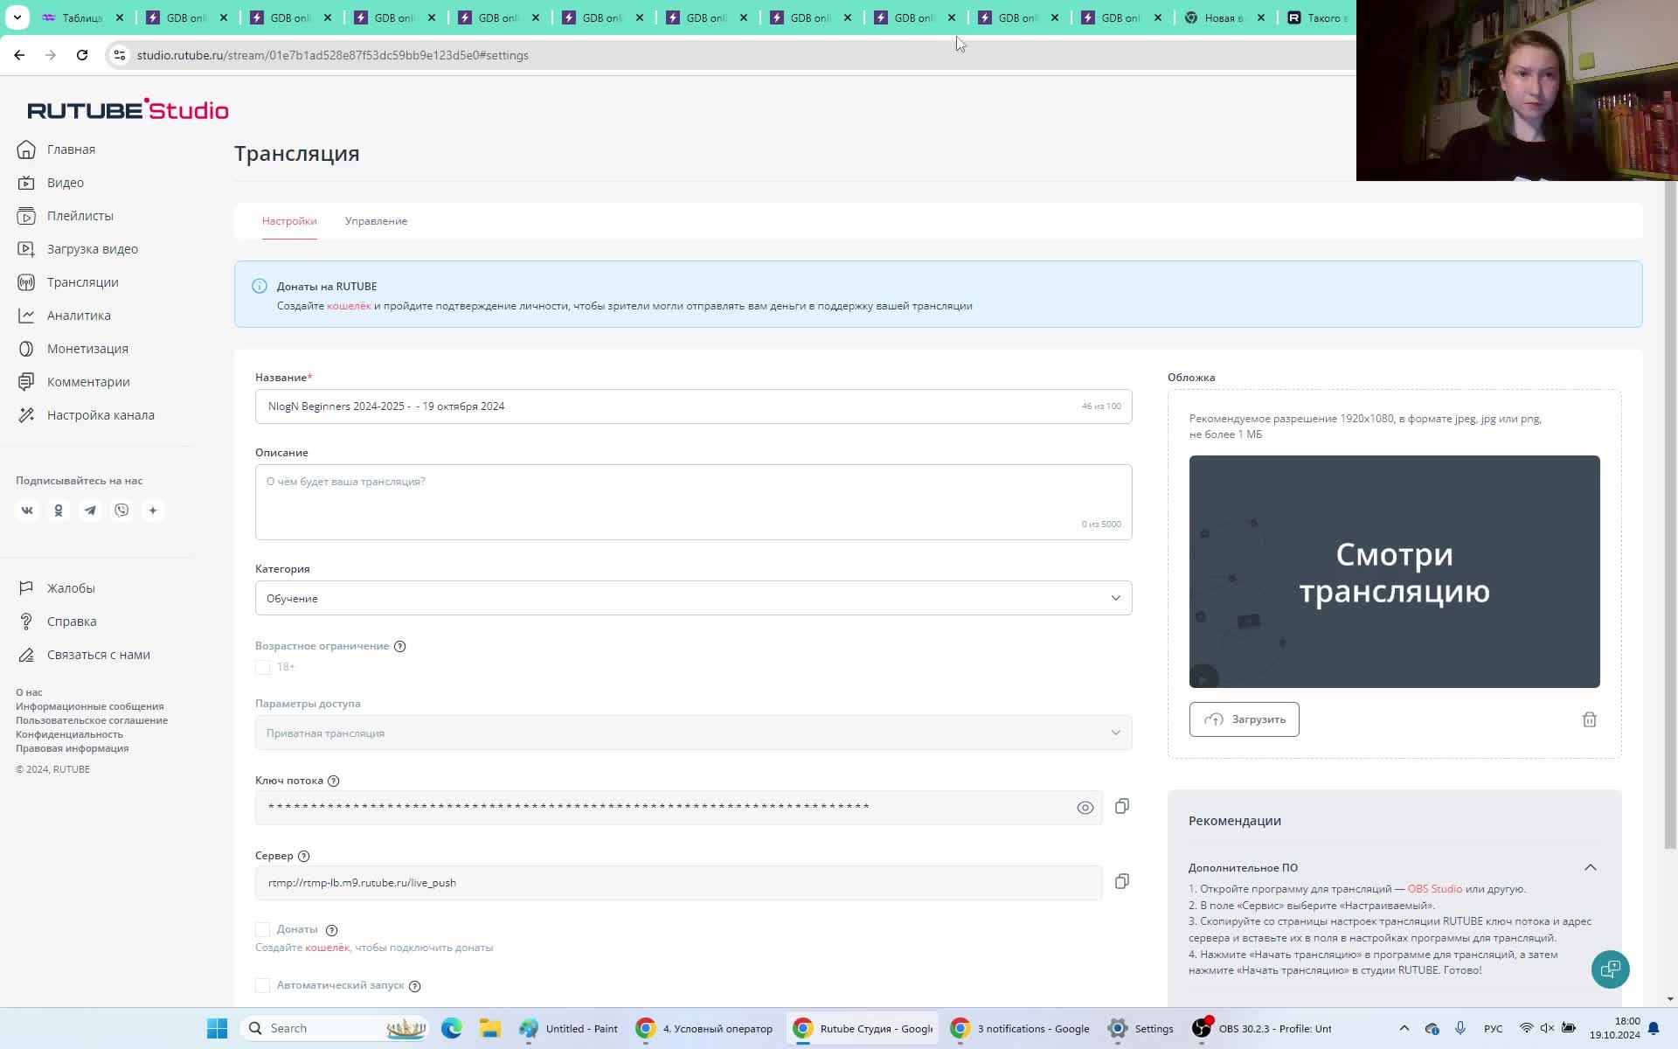Image resolution: width=1678 pixels, height=1049 pixels.
Task: Open the VK social link icon
Action: point(27,511)
